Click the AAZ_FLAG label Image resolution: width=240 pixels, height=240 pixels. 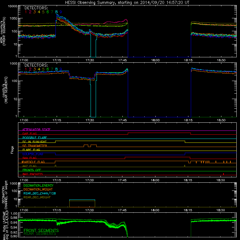tap(29, 166)
